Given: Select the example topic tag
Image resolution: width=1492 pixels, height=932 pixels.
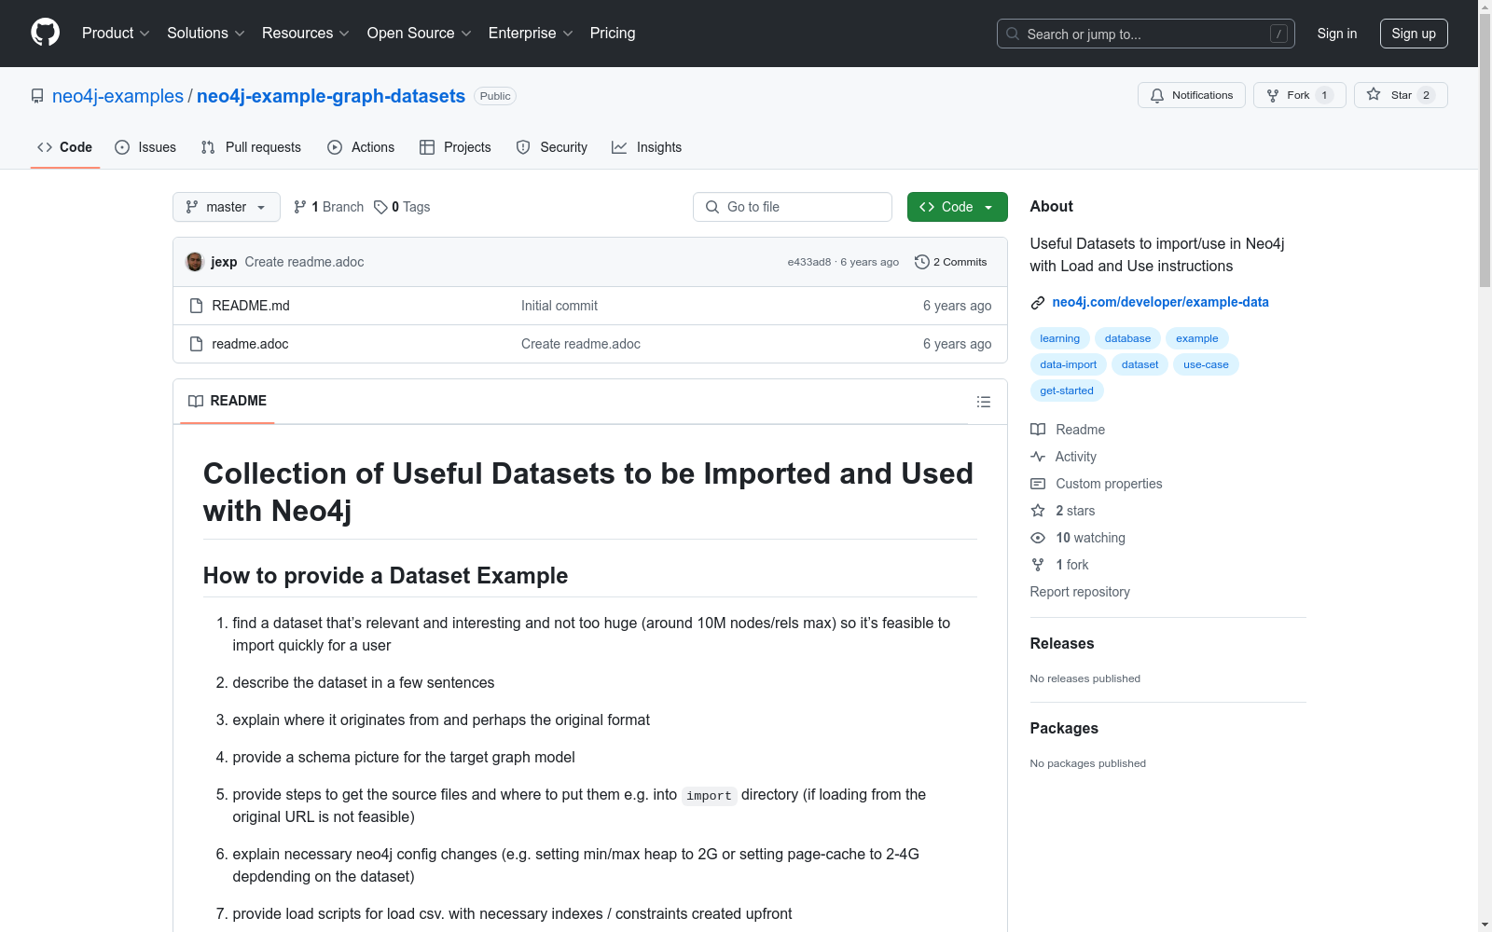Looking at the screenshot, I should 1197,338.
